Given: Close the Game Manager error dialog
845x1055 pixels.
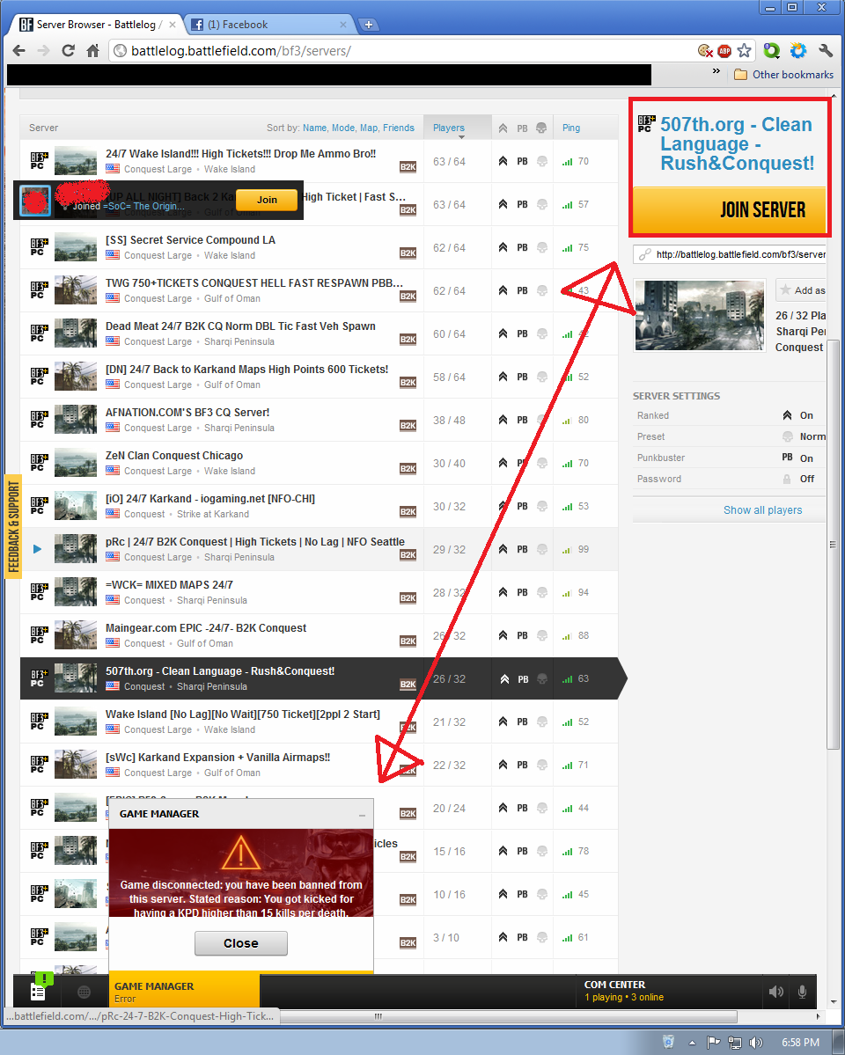Looking at the screenshot, I should point(241,943).
